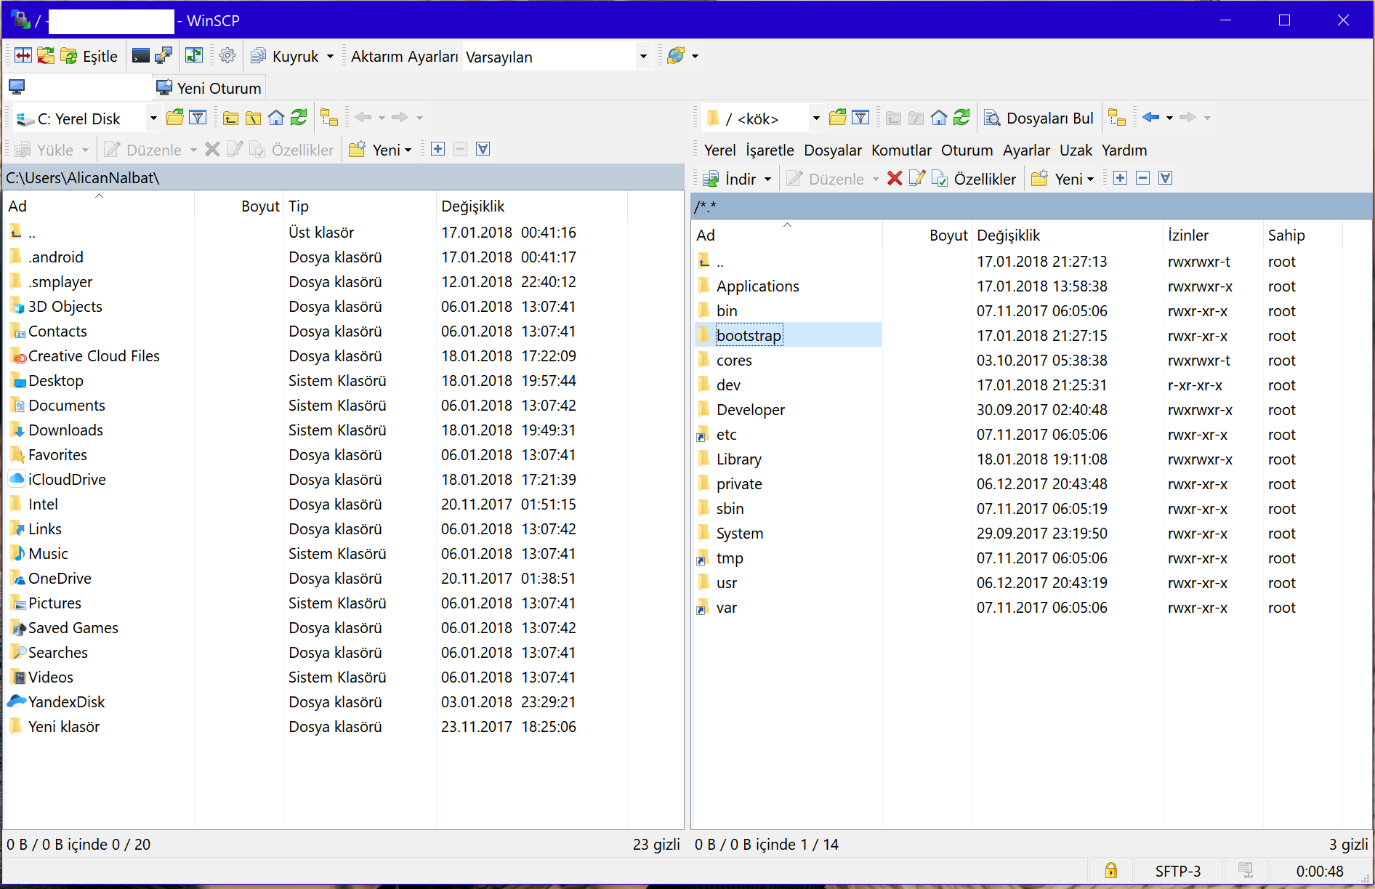Open the İndir dropdown arrow
1375x889 pixels.
pos(767,179)
